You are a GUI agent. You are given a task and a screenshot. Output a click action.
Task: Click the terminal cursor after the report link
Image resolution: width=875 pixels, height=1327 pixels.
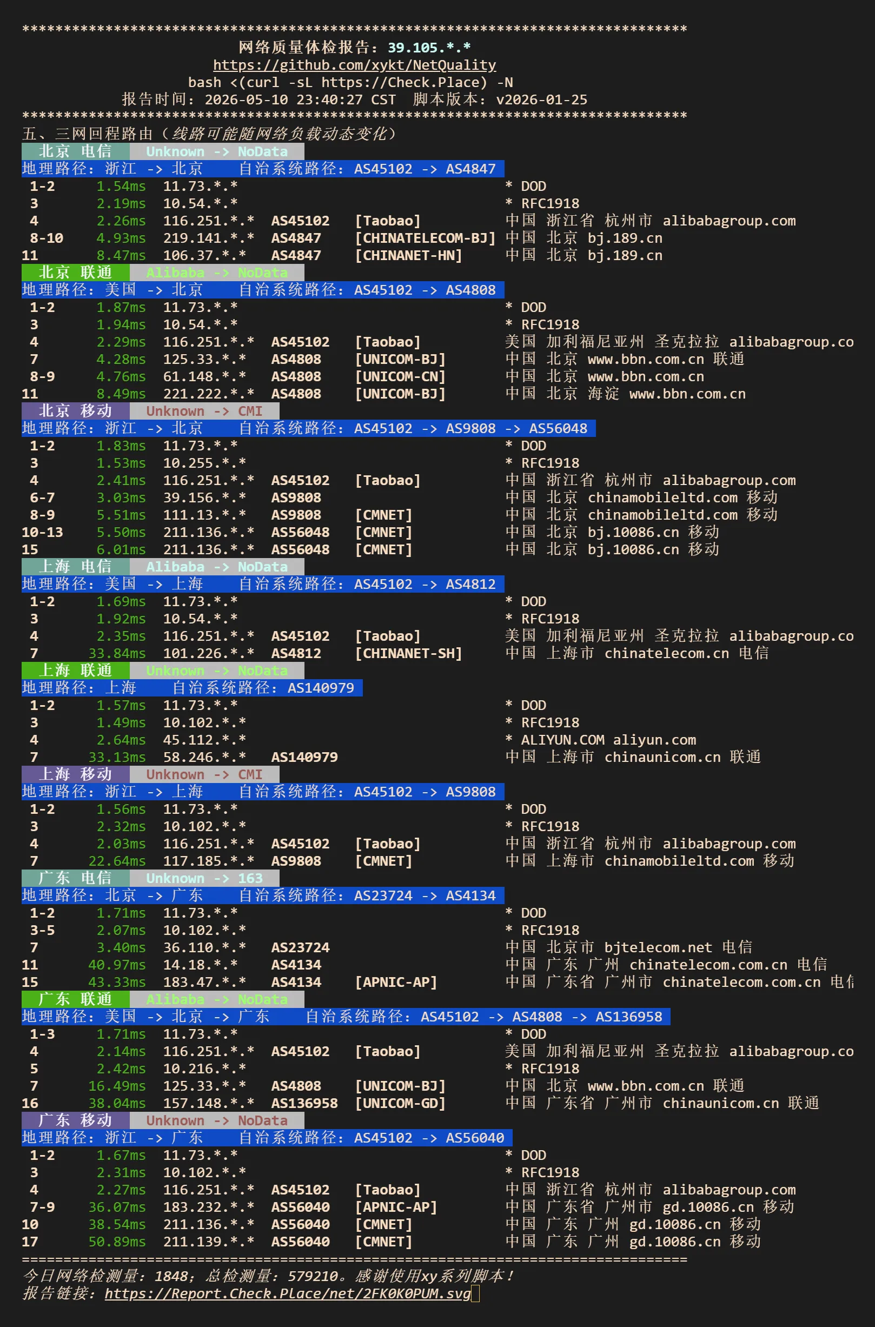click(x=475, y=1293)
